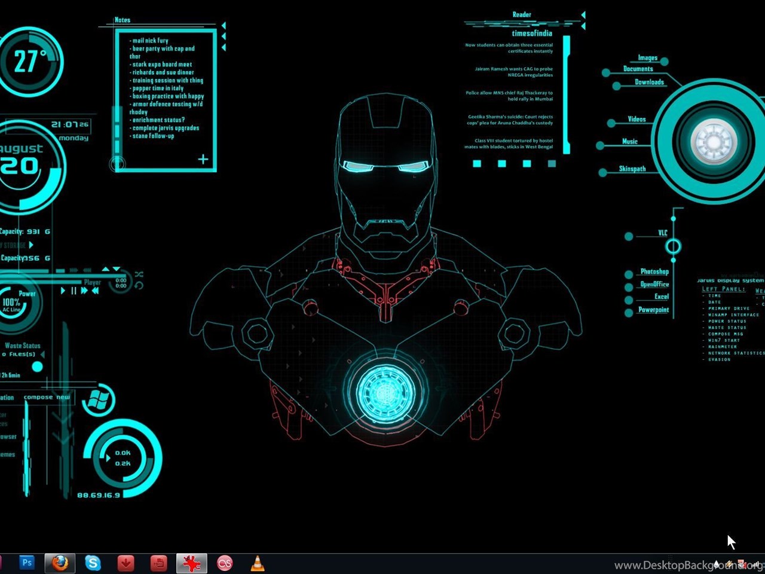Viewport: 765px width, 574px height.
Task: Open the Skinspath shortcut
Action: pos(632,169)
